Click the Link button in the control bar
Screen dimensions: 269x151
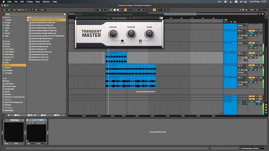click(x=4, y=10)
